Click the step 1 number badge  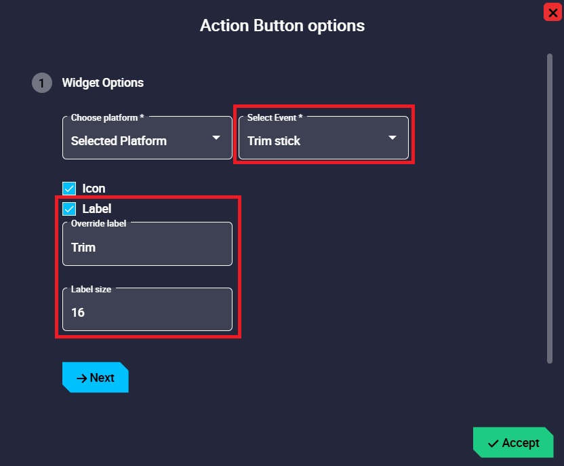(x=41, y=83)
